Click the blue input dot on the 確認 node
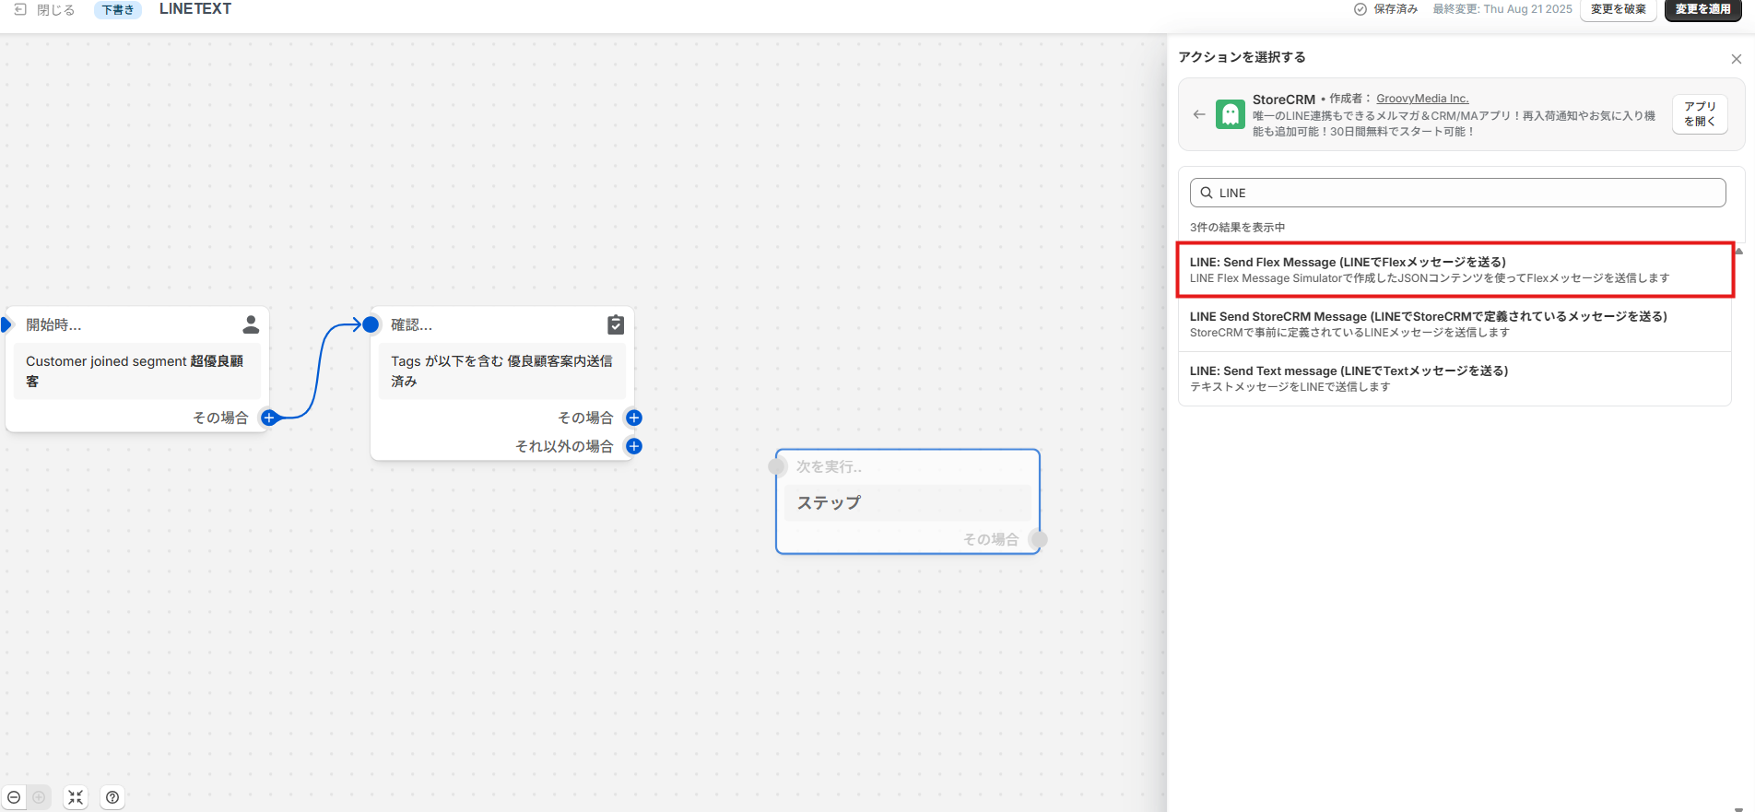 (x=371, y=324)
